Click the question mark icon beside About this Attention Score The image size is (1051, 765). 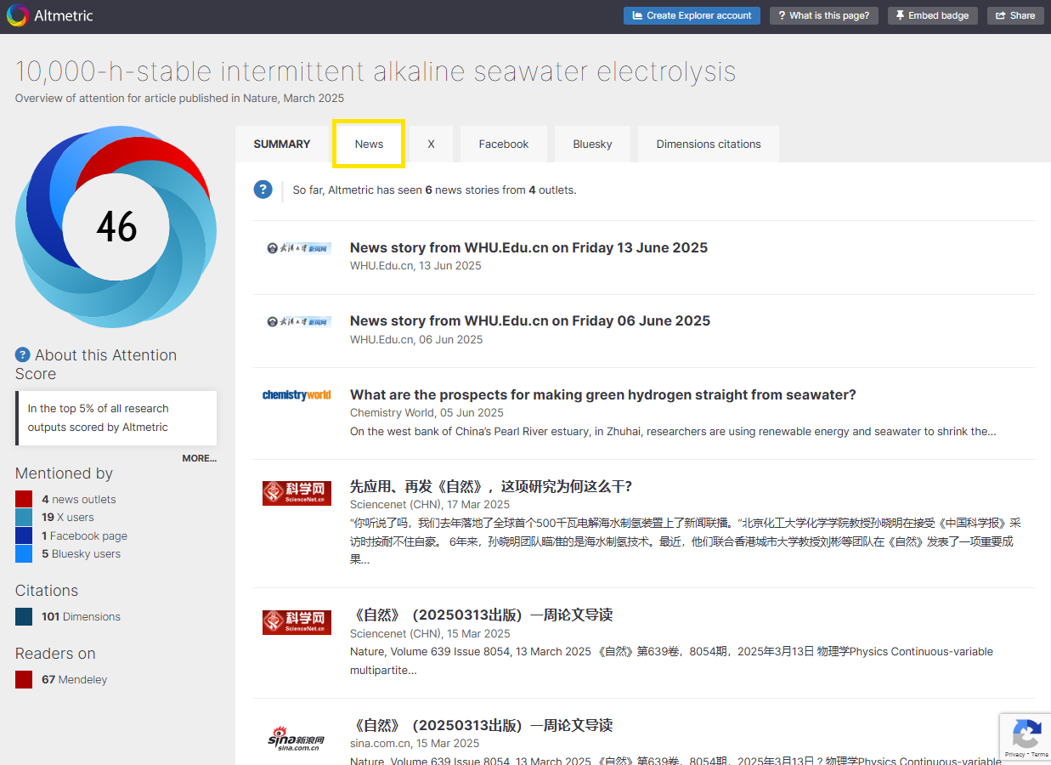[x=23, y=355]
